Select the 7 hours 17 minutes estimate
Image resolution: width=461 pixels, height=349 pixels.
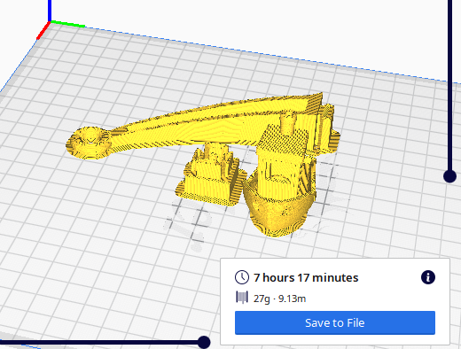306,278
